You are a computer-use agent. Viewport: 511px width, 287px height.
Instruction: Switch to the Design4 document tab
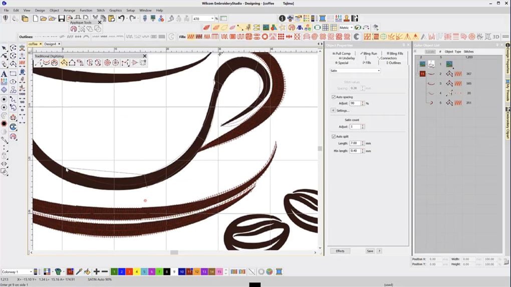click(50, 44)
